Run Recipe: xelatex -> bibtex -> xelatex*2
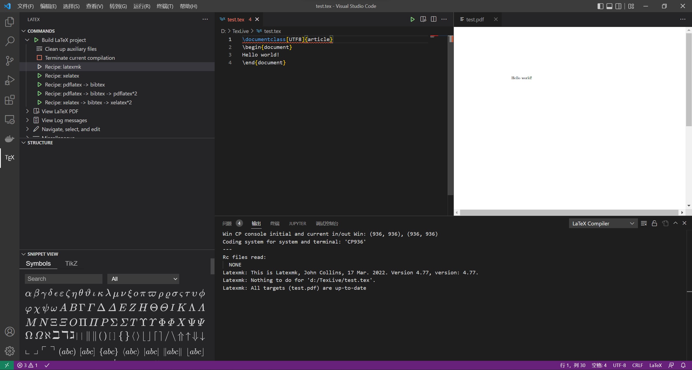The width and height of the screenshot is (692, 370). click(x=88, y=102)
